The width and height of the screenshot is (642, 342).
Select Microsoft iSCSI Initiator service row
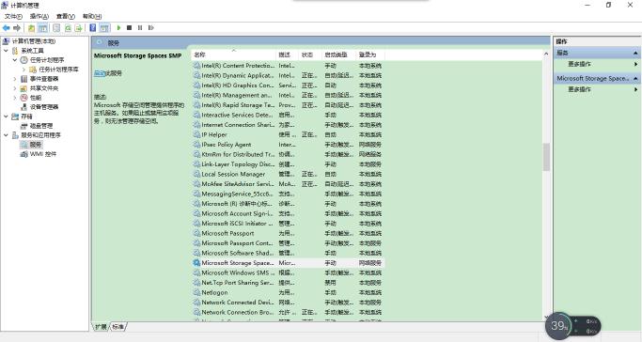288,224
